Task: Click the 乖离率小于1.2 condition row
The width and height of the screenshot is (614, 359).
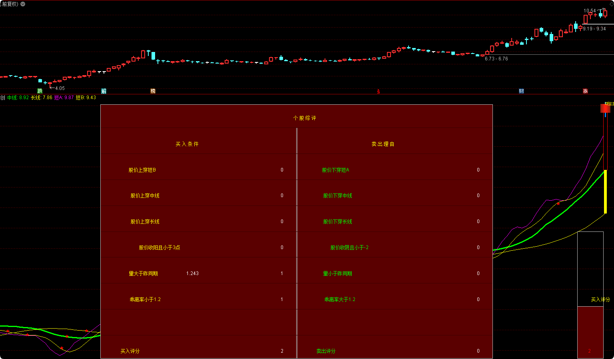Action: point(145,299)
